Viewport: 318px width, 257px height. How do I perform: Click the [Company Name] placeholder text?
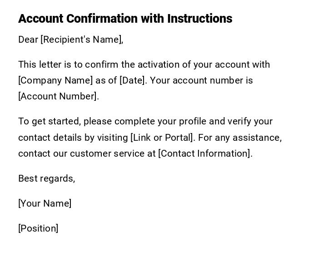(55, 80)
